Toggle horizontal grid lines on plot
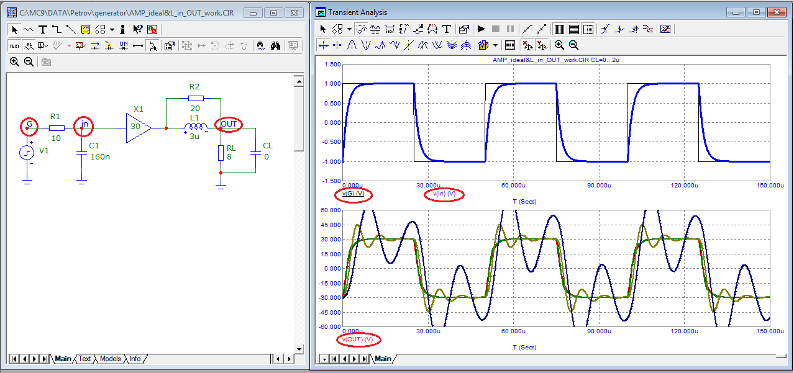Screen dimensions: 794x373 (x=574, y=29)
